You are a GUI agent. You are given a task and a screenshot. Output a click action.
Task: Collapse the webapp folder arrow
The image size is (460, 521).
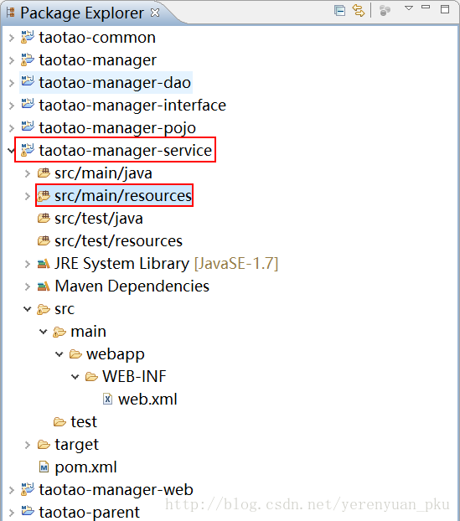click(x=59, y=354)
